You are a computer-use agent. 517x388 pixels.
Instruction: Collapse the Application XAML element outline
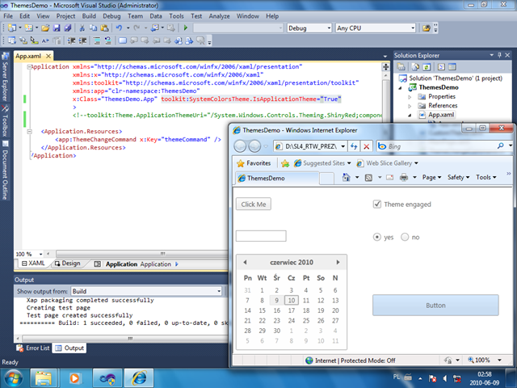pos(29,66)
